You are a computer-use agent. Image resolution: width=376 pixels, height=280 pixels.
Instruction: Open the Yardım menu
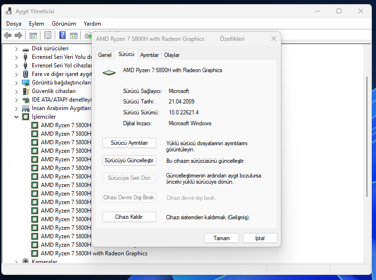[92, 24]
